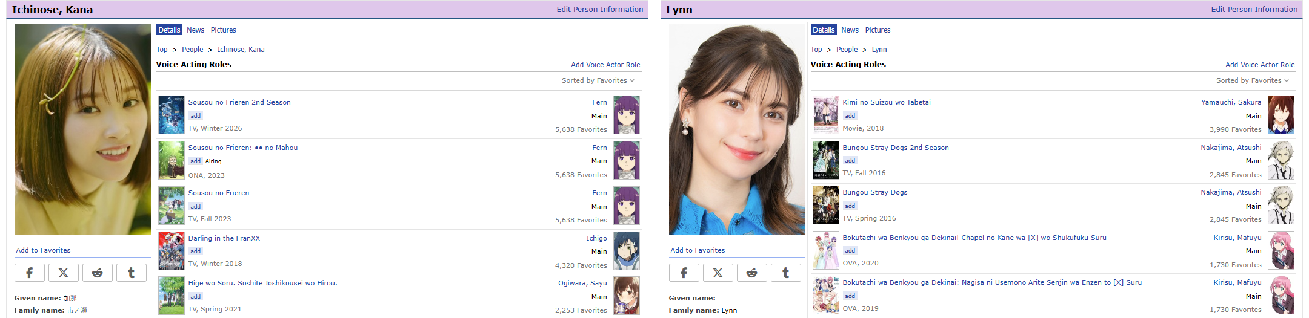Open Lynn's profile photo
The width and height of the screenshot is (1309, 318).
pyautogui.click(x=737, y=129)
